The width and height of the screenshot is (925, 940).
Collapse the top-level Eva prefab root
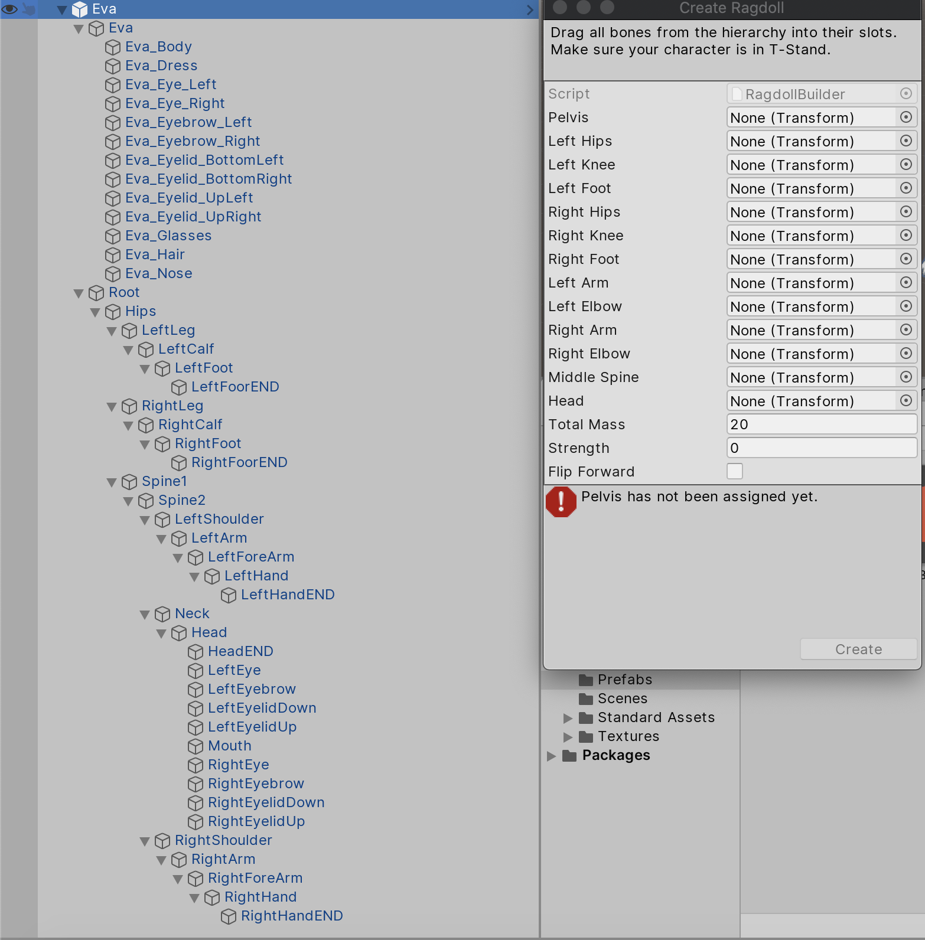click(x=62, y=9)
